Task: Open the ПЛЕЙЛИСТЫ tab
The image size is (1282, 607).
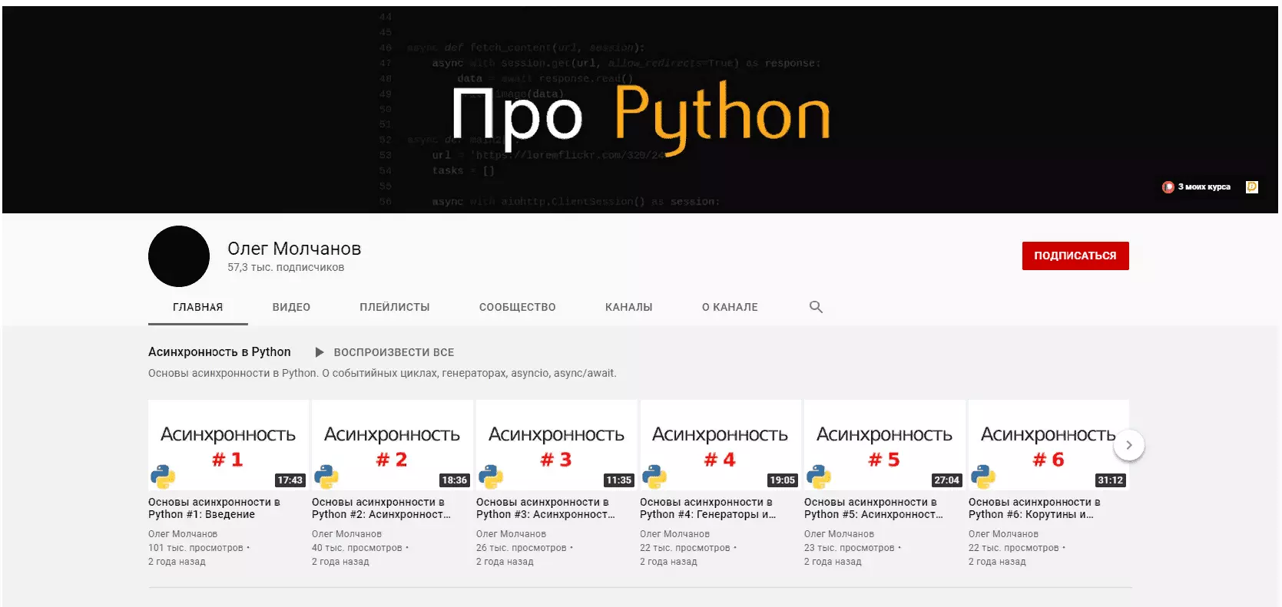Action: (x=395, y=307)
